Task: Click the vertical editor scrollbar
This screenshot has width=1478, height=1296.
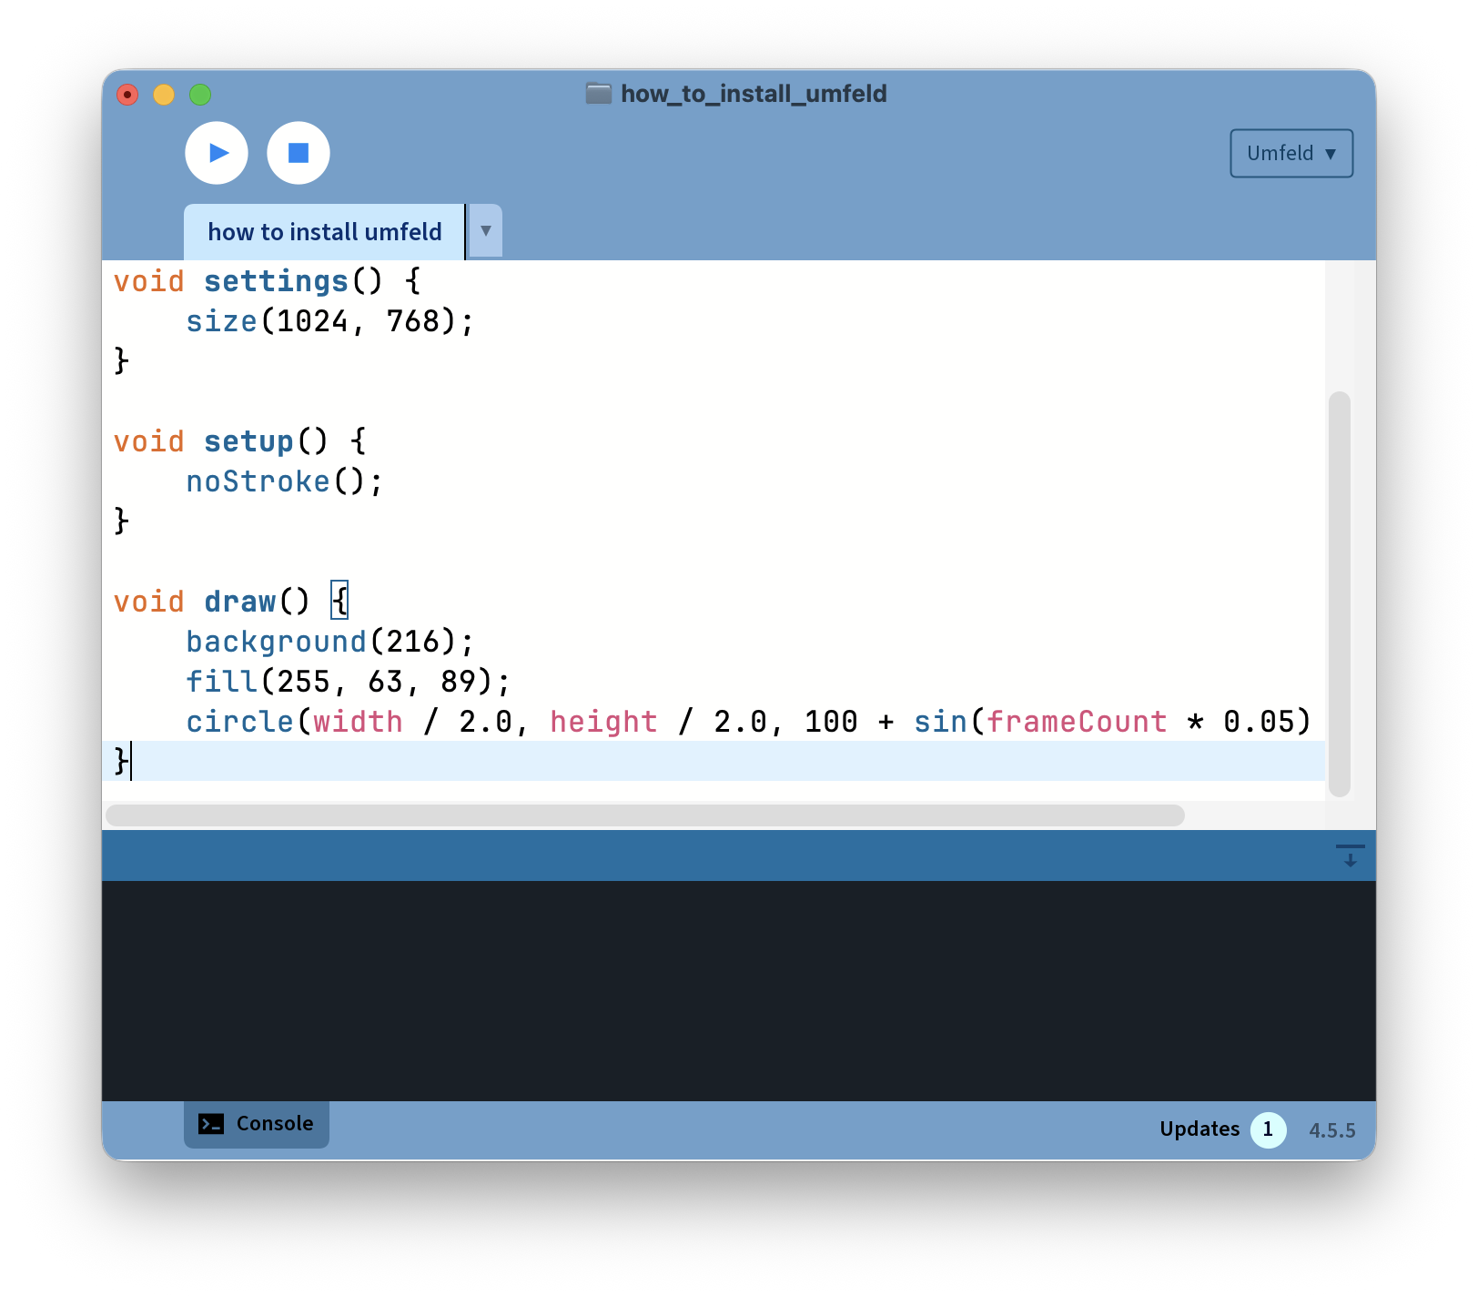Action: 1339,593
